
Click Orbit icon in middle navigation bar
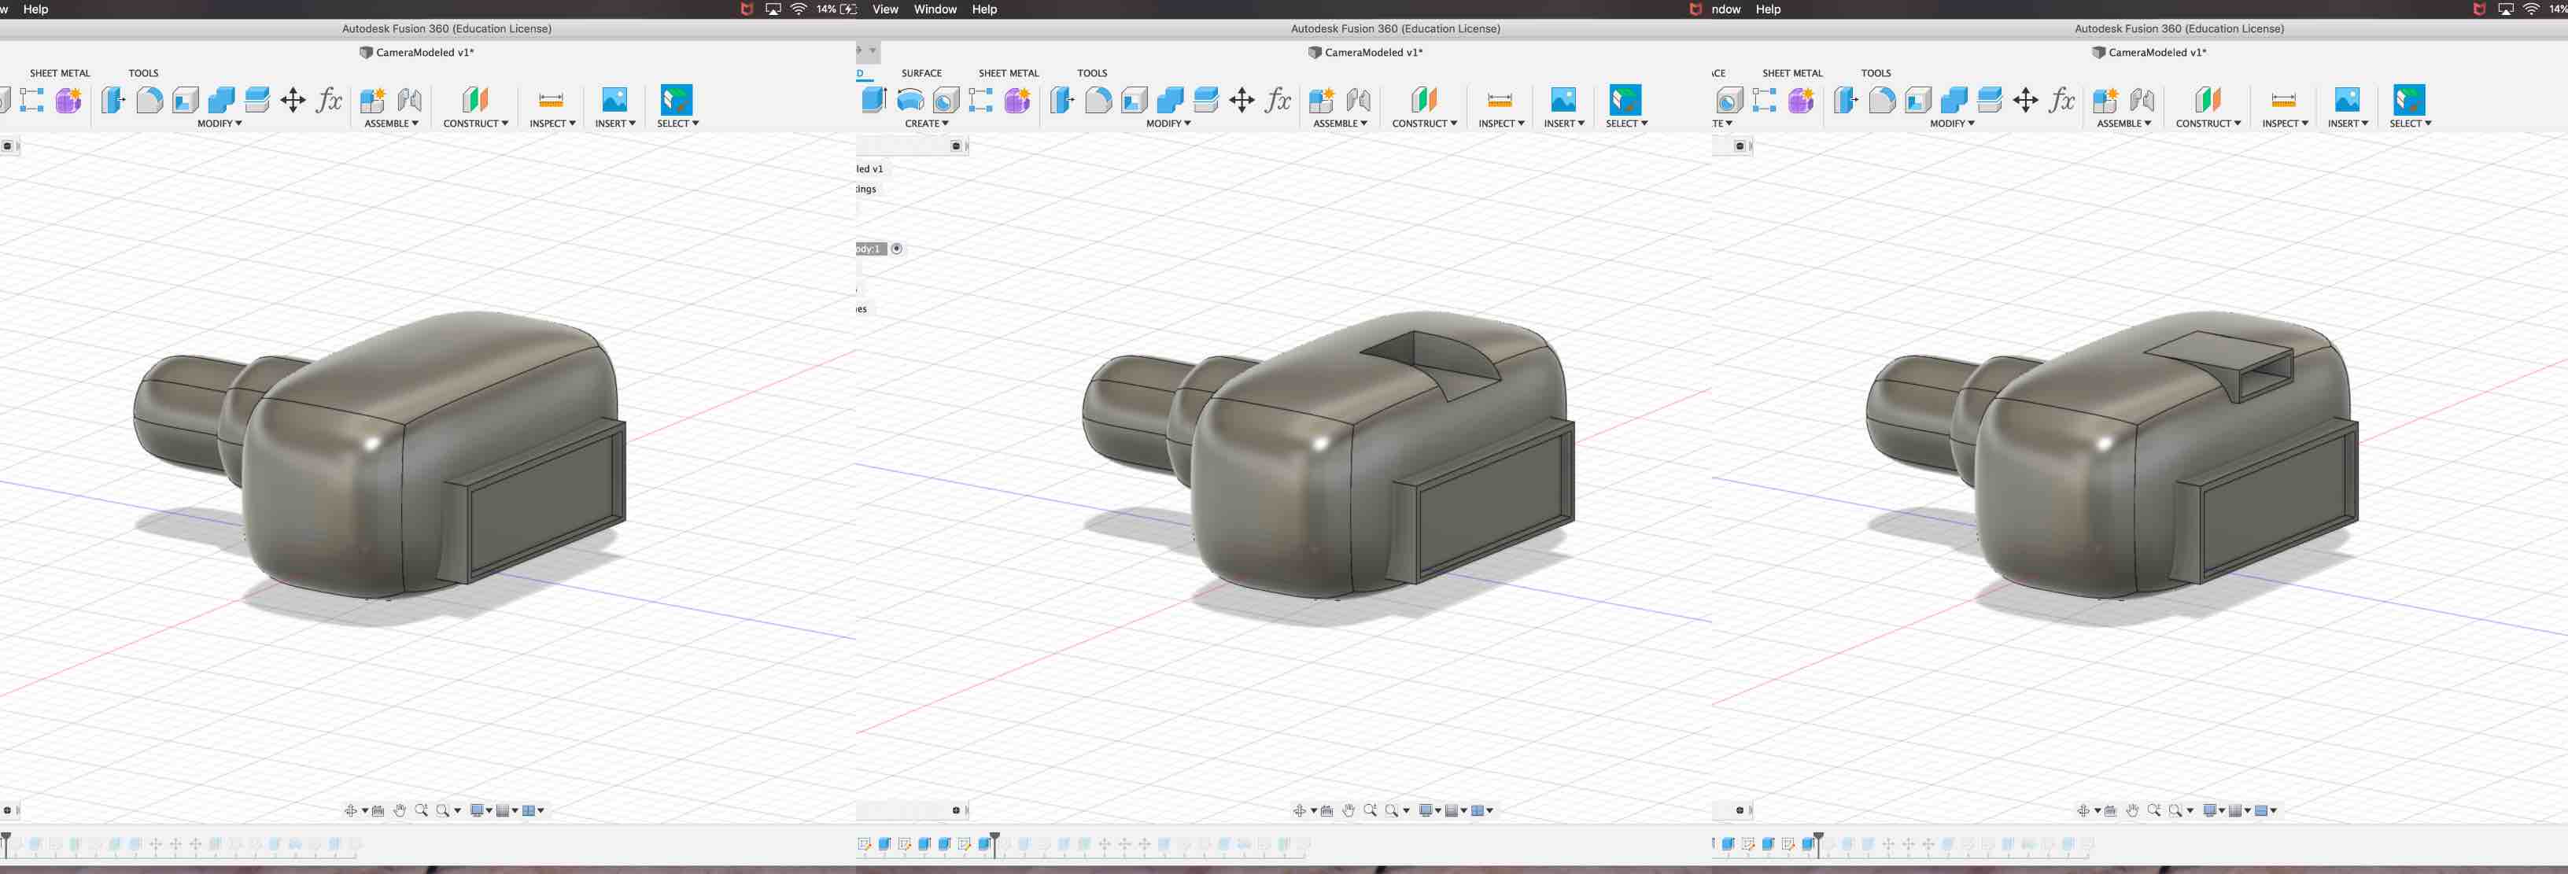(x=1300, y=810)
